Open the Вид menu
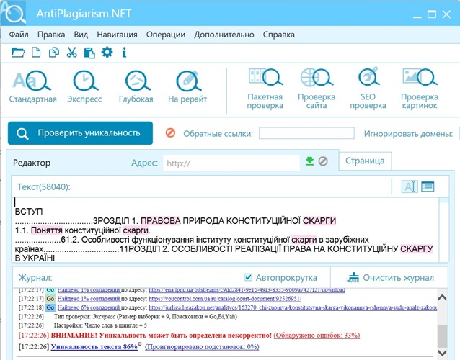Viewport: 460px width, 360px height. (x=81, y=35)
